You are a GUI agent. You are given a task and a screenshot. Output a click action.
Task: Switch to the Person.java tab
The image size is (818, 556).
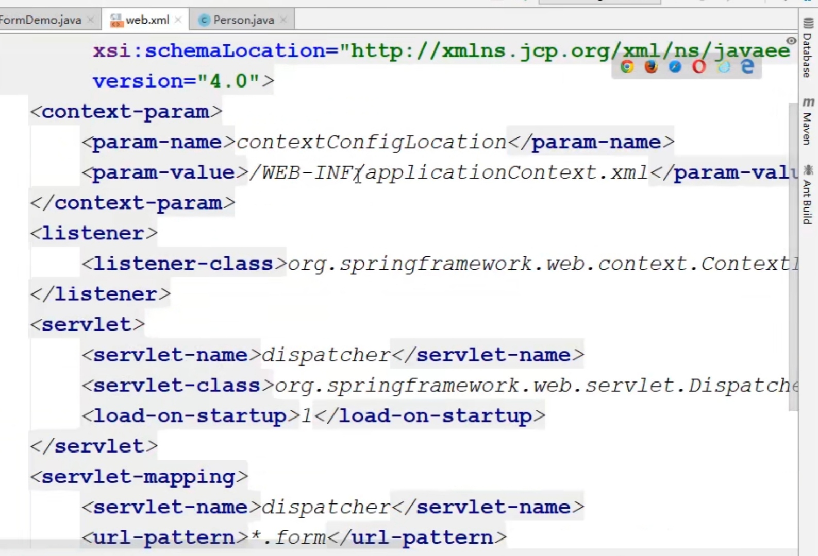coord(243,20)
